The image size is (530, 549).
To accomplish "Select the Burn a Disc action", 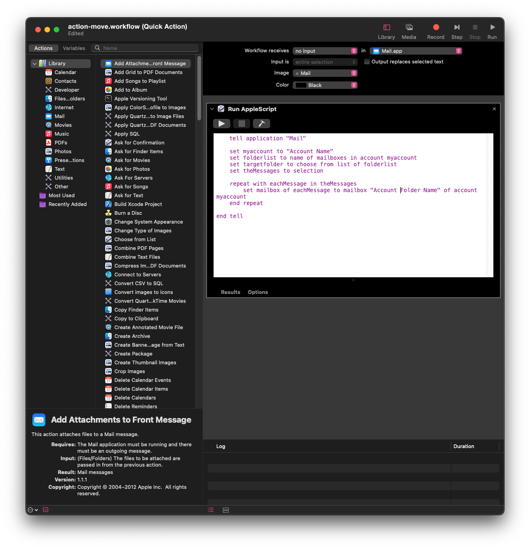I will pos(123,213).
